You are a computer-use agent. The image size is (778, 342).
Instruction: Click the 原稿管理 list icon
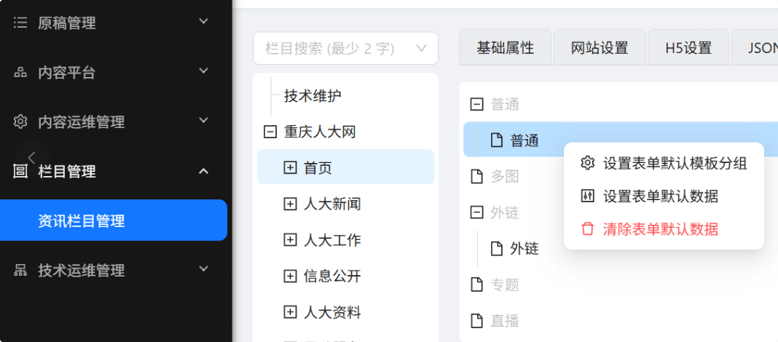coord(20,23)
